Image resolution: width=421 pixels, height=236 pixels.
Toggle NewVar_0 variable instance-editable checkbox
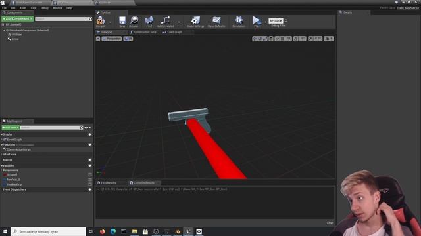click(90, 180)
